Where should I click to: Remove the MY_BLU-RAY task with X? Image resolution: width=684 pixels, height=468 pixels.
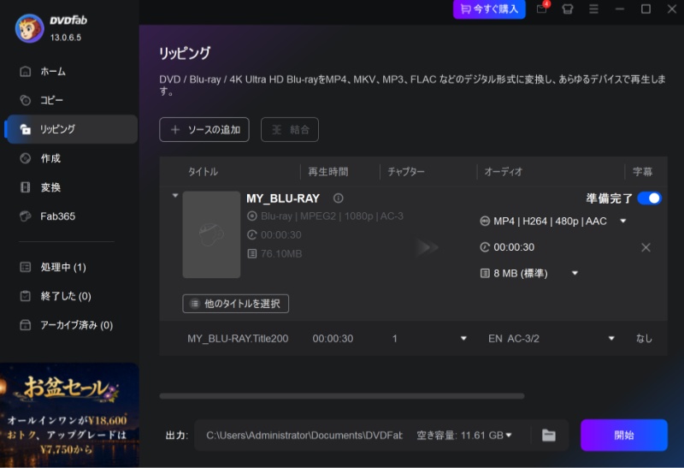tap(646, 247)
